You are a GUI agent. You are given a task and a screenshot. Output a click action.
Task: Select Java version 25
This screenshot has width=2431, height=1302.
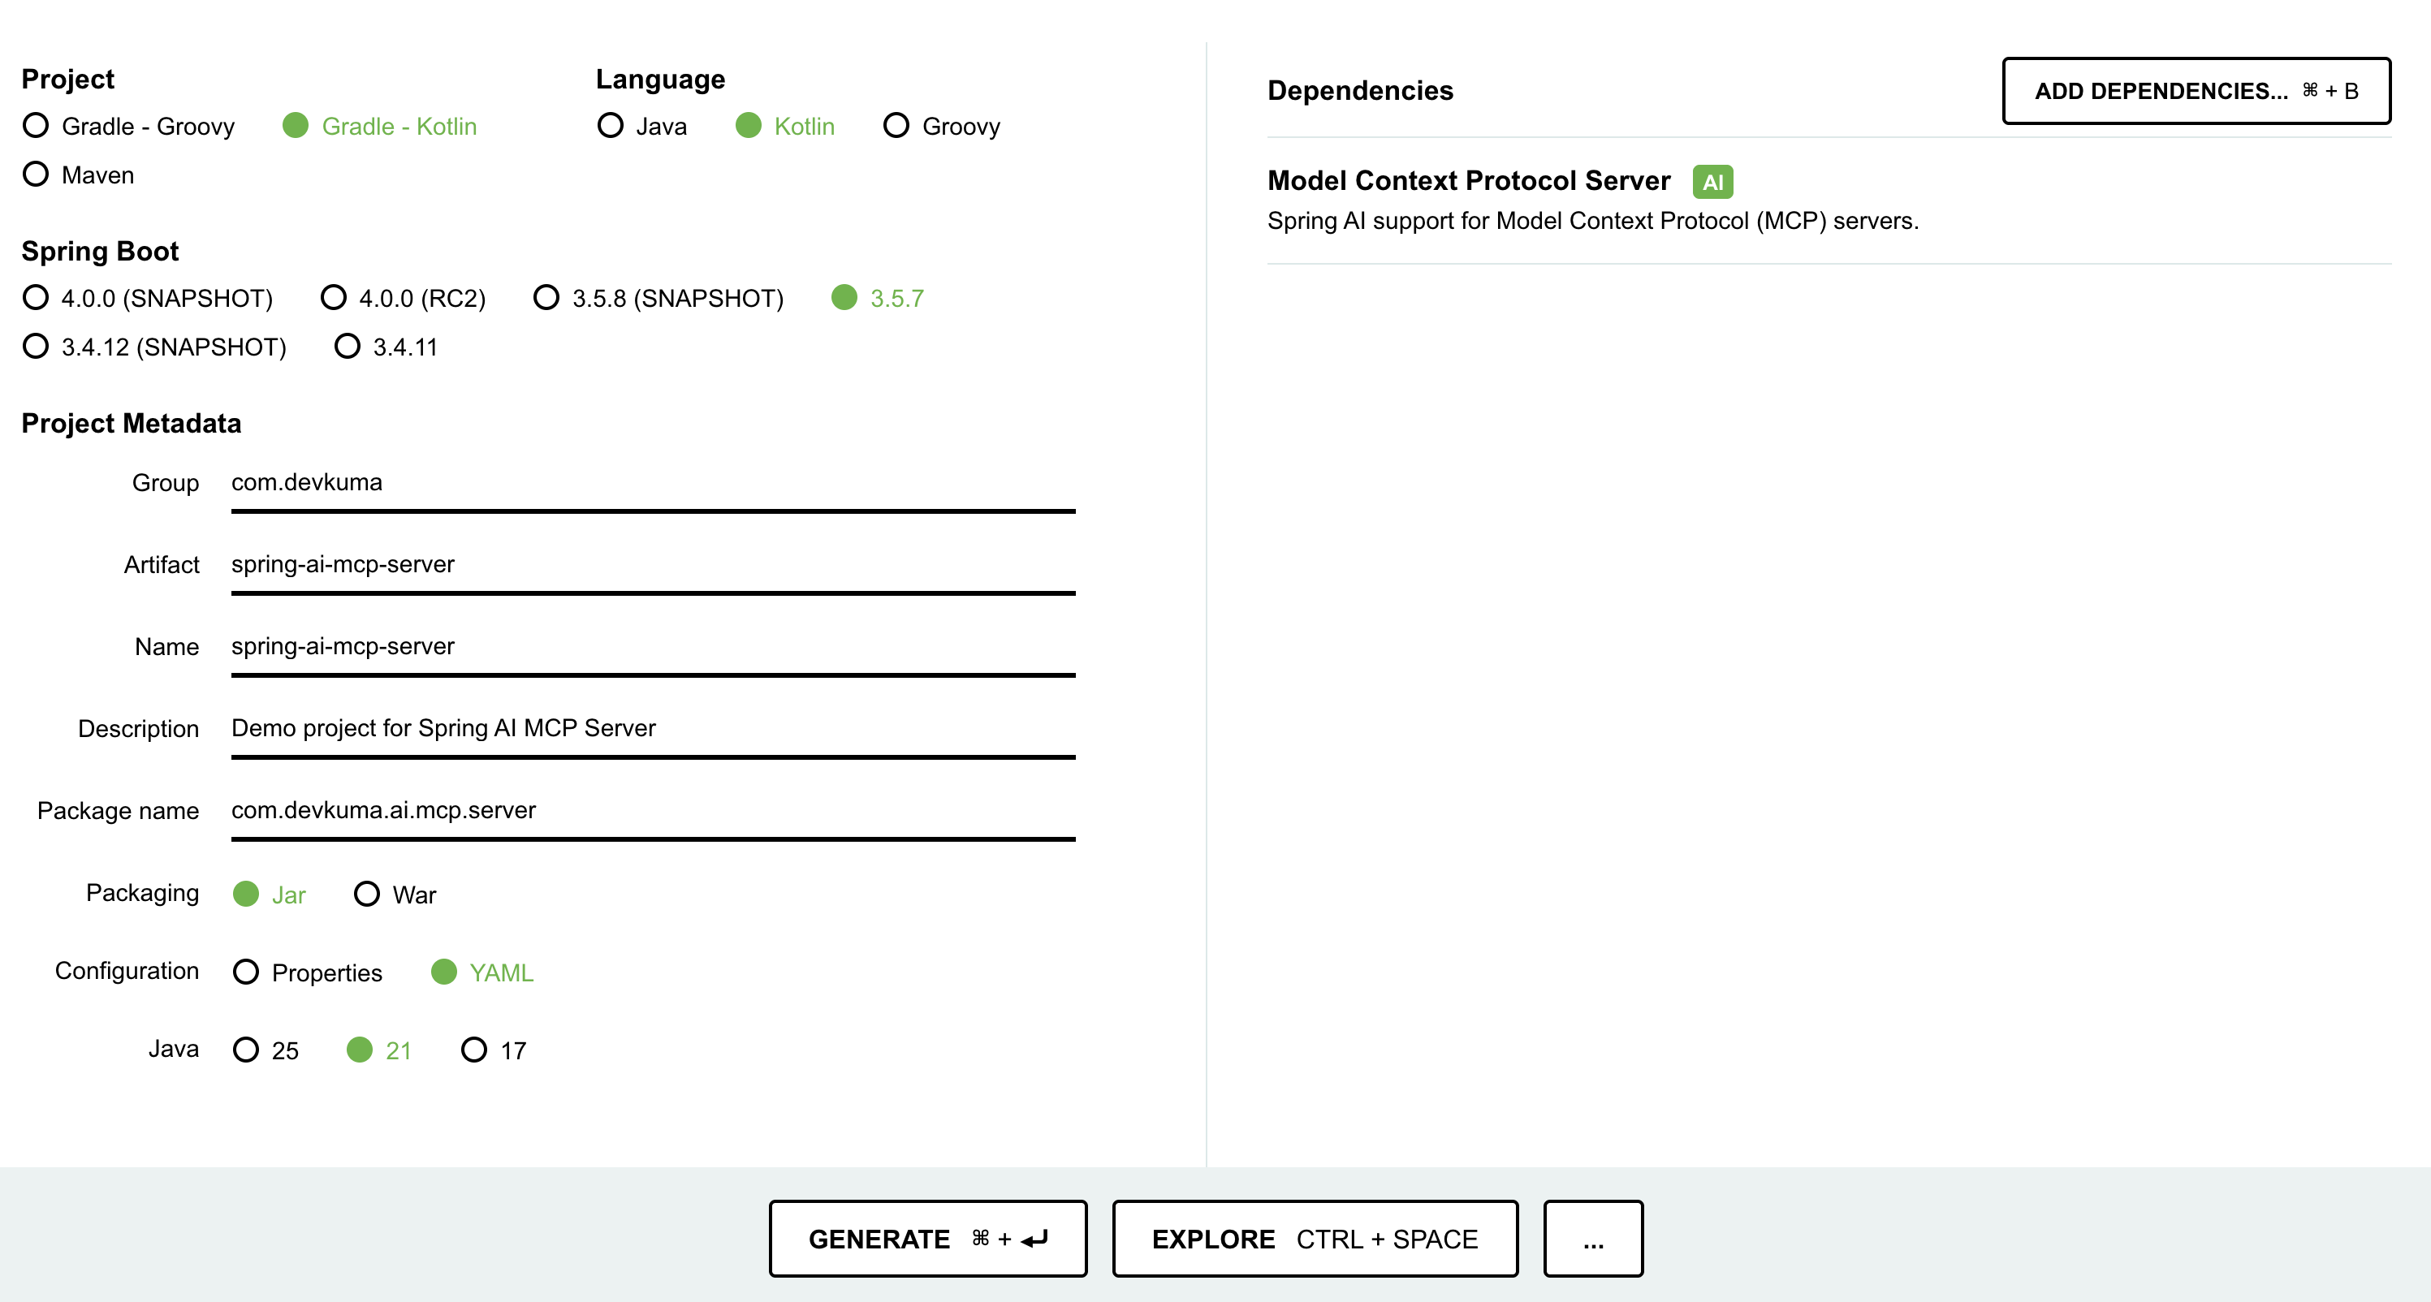(246, 1049)
